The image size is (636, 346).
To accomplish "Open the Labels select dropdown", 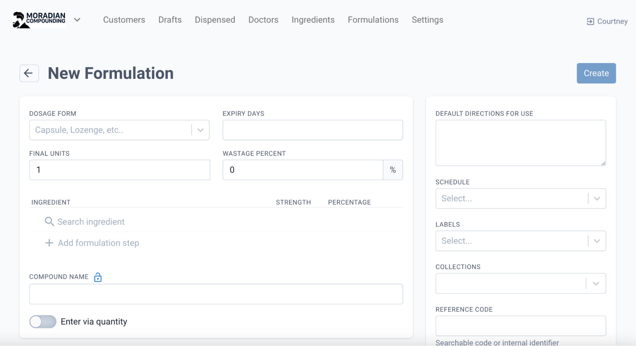I will 597,241.
